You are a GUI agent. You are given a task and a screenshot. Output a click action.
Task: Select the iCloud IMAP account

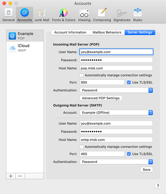(x=25, y=48)
